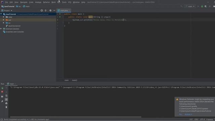The height and width of the screenshot is (121, 215).
Task: Click the run gutter arrow beside the class declaration
Action: pyautogui.click(x=60, y=14)
